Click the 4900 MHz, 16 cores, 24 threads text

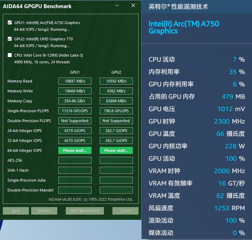pos(42,62)
